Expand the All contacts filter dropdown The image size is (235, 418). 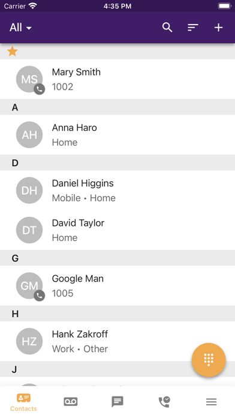pos(20,28)
